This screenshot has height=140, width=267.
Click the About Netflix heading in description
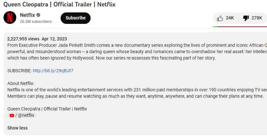[21, 83]
